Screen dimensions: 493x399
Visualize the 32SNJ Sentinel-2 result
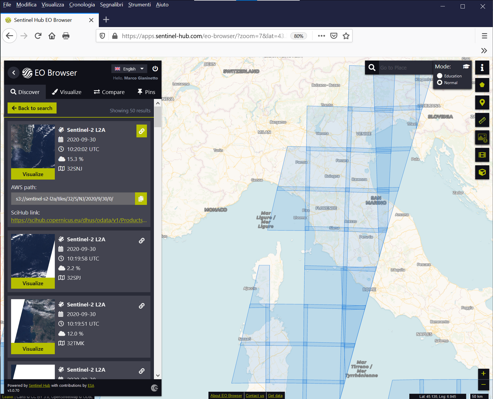(33, 174)
